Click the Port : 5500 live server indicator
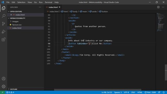This screenshot has width=167, height=94. coord(150,92)
